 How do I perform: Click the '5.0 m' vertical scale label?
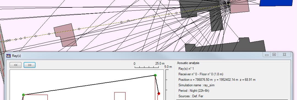pyautogui.click(x=168, y=67)
